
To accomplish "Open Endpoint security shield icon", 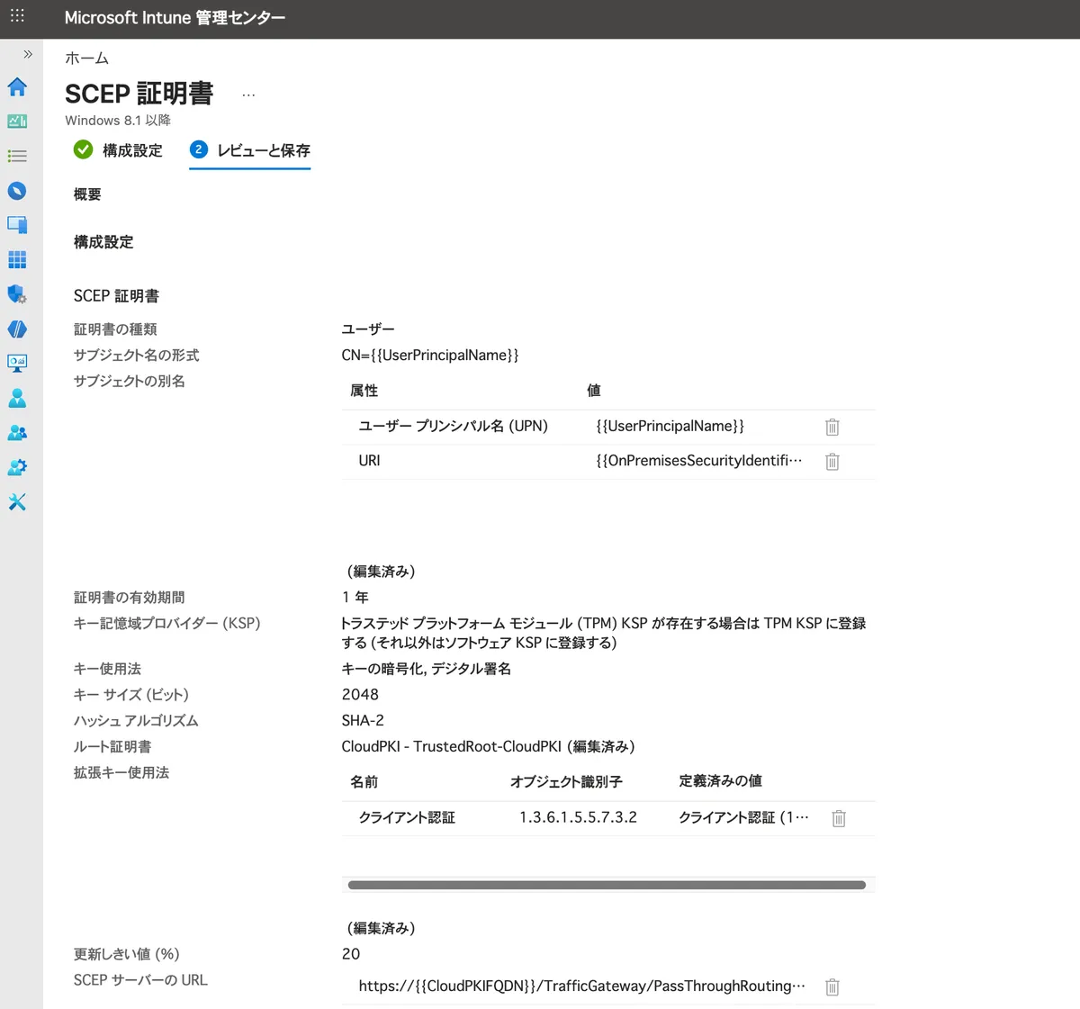I will (17, 294).
